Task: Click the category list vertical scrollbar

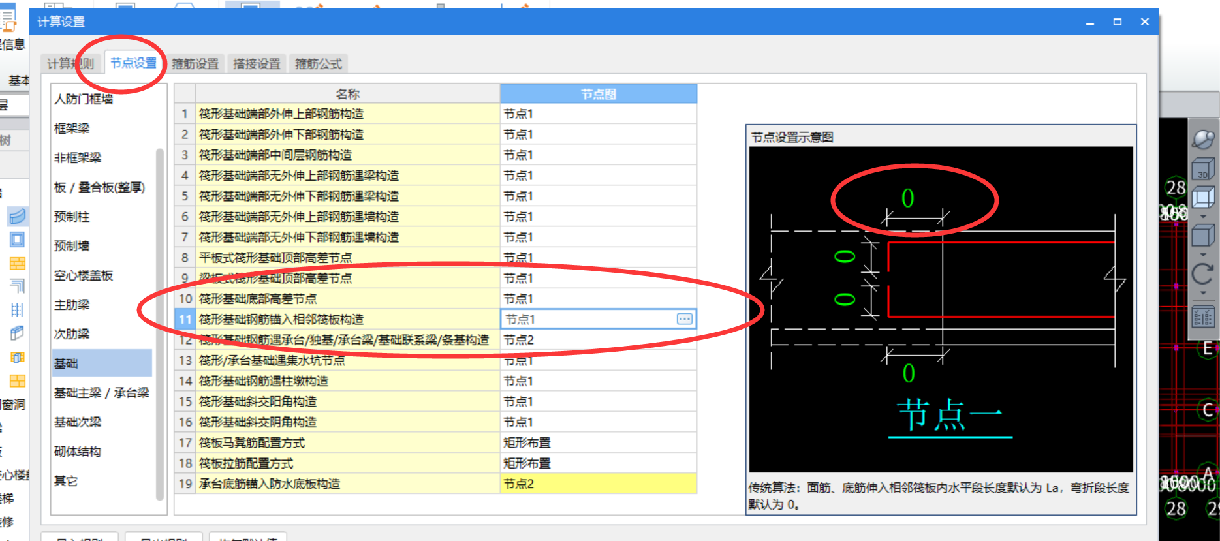Action: point(159,324)
